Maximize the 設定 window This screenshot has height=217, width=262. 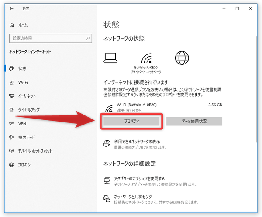237,9
